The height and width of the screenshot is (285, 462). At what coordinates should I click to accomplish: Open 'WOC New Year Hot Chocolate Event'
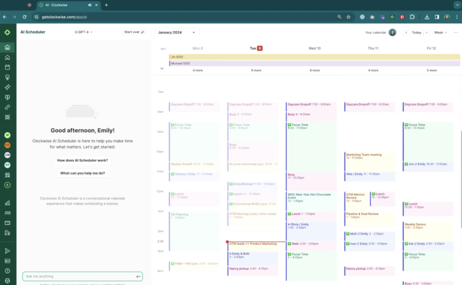tap(311, 201)
